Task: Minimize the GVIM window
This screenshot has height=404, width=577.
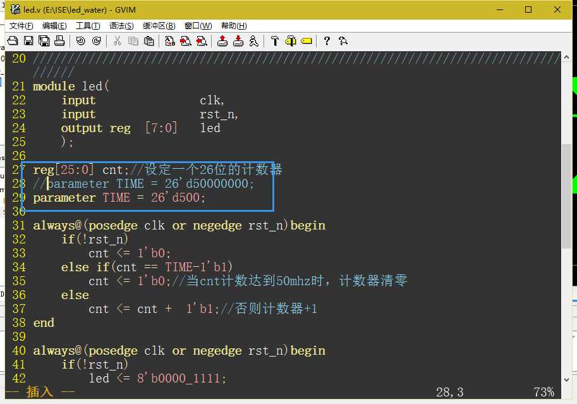Action: click(x=500, y=9)
